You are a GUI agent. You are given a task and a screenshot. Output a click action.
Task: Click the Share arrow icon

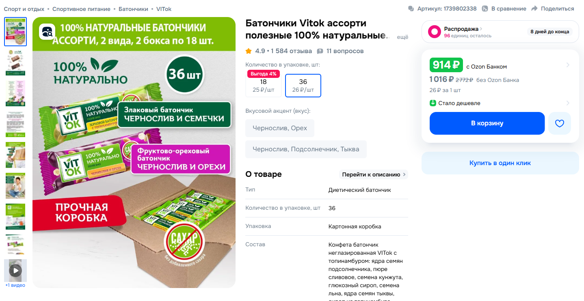[x=534, y=9]
